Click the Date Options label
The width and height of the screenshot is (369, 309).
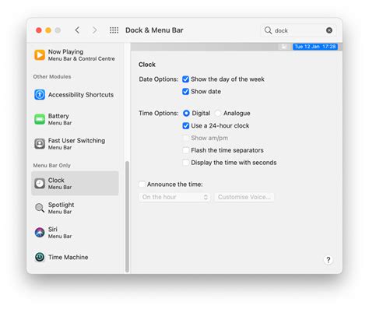[159, 79]
